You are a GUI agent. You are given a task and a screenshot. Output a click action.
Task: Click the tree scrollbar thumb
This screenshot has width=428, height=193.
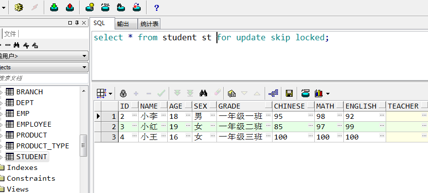pos(84,145)
